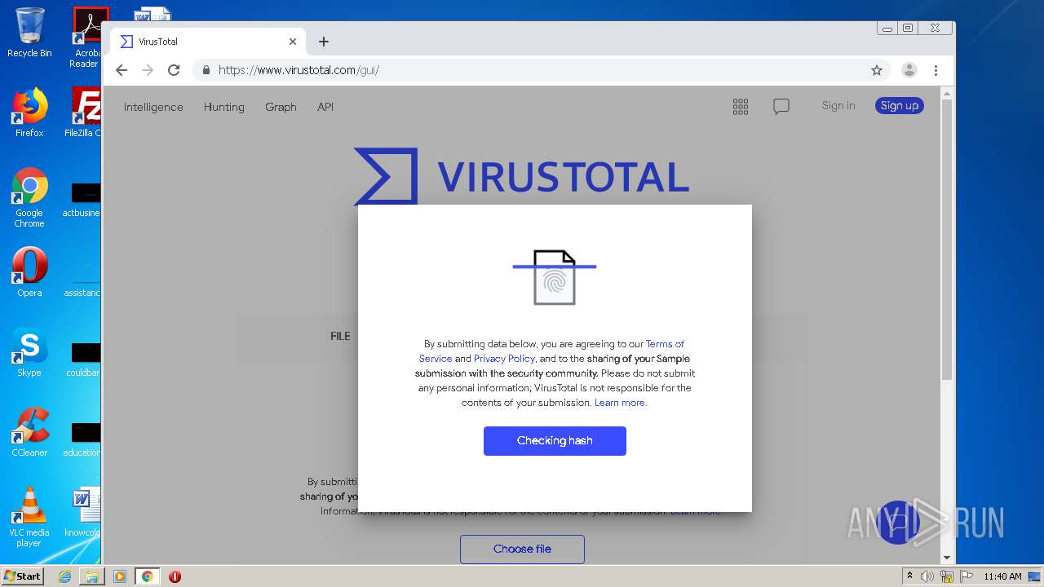The height and width of the screenshot is (587, 1044).
Task: Click the scrollbar up arrow
Action: click(x=946, y=93)
